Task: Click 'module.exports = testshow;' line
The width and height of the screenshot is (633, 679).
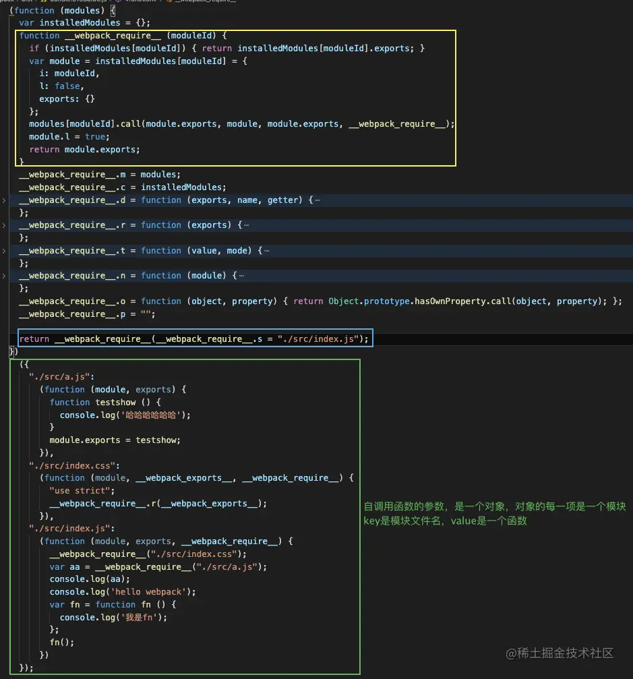Action: tap(115, 440)
